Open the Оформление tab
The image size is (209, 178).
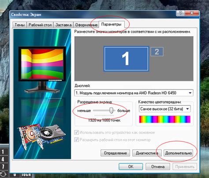[86, 25]
